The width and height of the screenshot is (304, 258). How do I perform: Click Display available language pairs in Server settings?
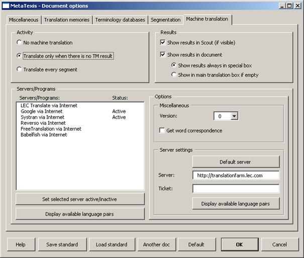click(x=236, y=204)
